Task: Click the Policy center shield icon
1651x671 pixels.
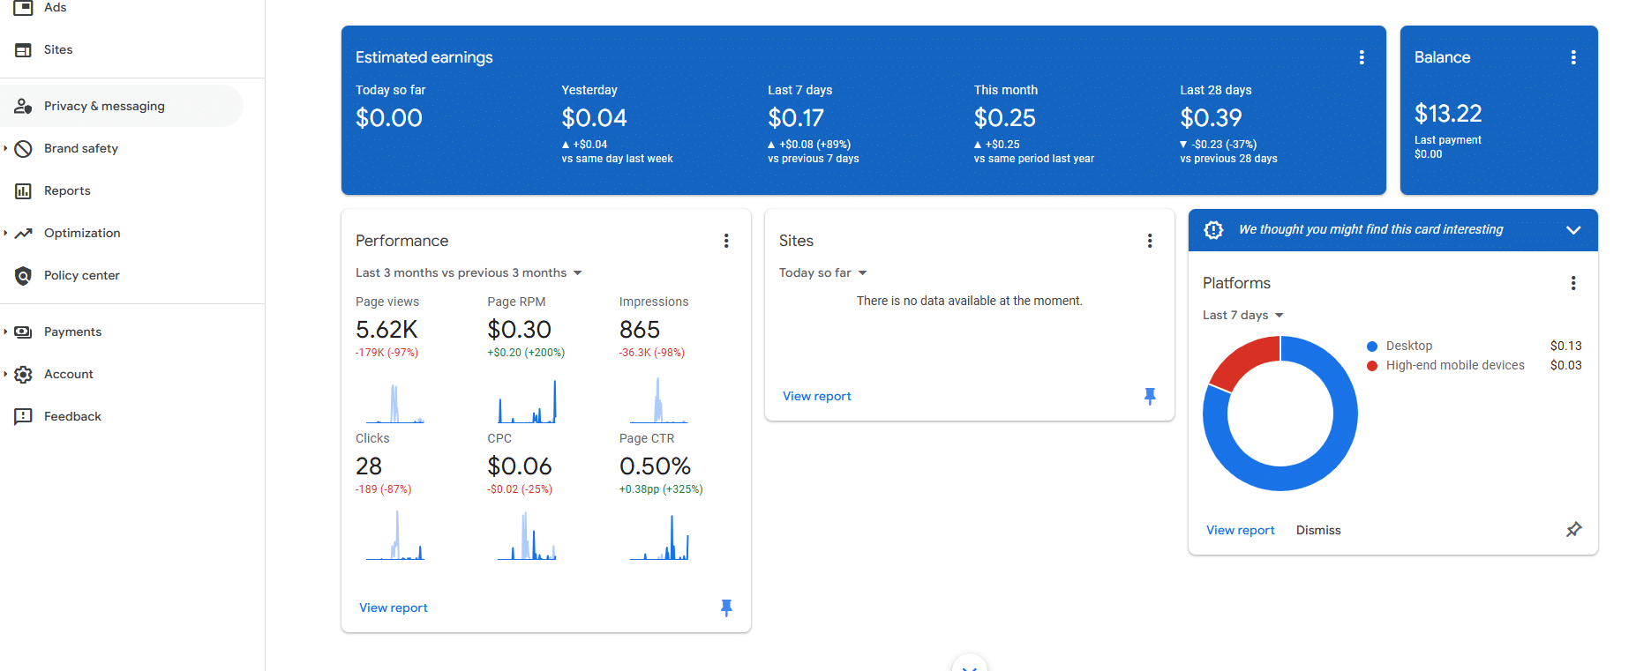Action: [24, 275]
